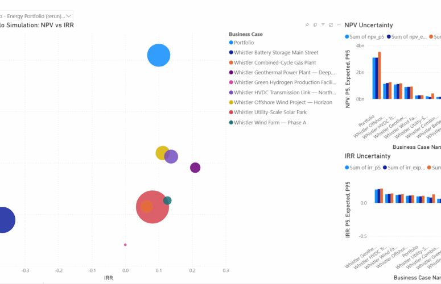Image resolution: width=441 pixels, height=284 pixels.
Task: Select the Portfolio orange NPV P95 bar
Action: [x=380, y=75]
